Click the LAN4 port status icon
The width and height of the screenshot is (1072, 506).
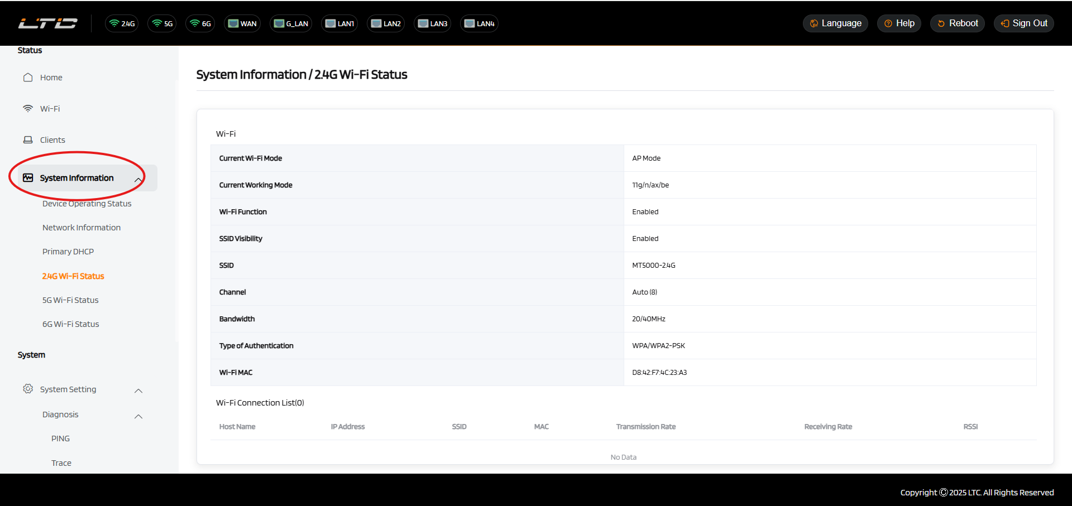pyautogui.click(x=479, y=23)
